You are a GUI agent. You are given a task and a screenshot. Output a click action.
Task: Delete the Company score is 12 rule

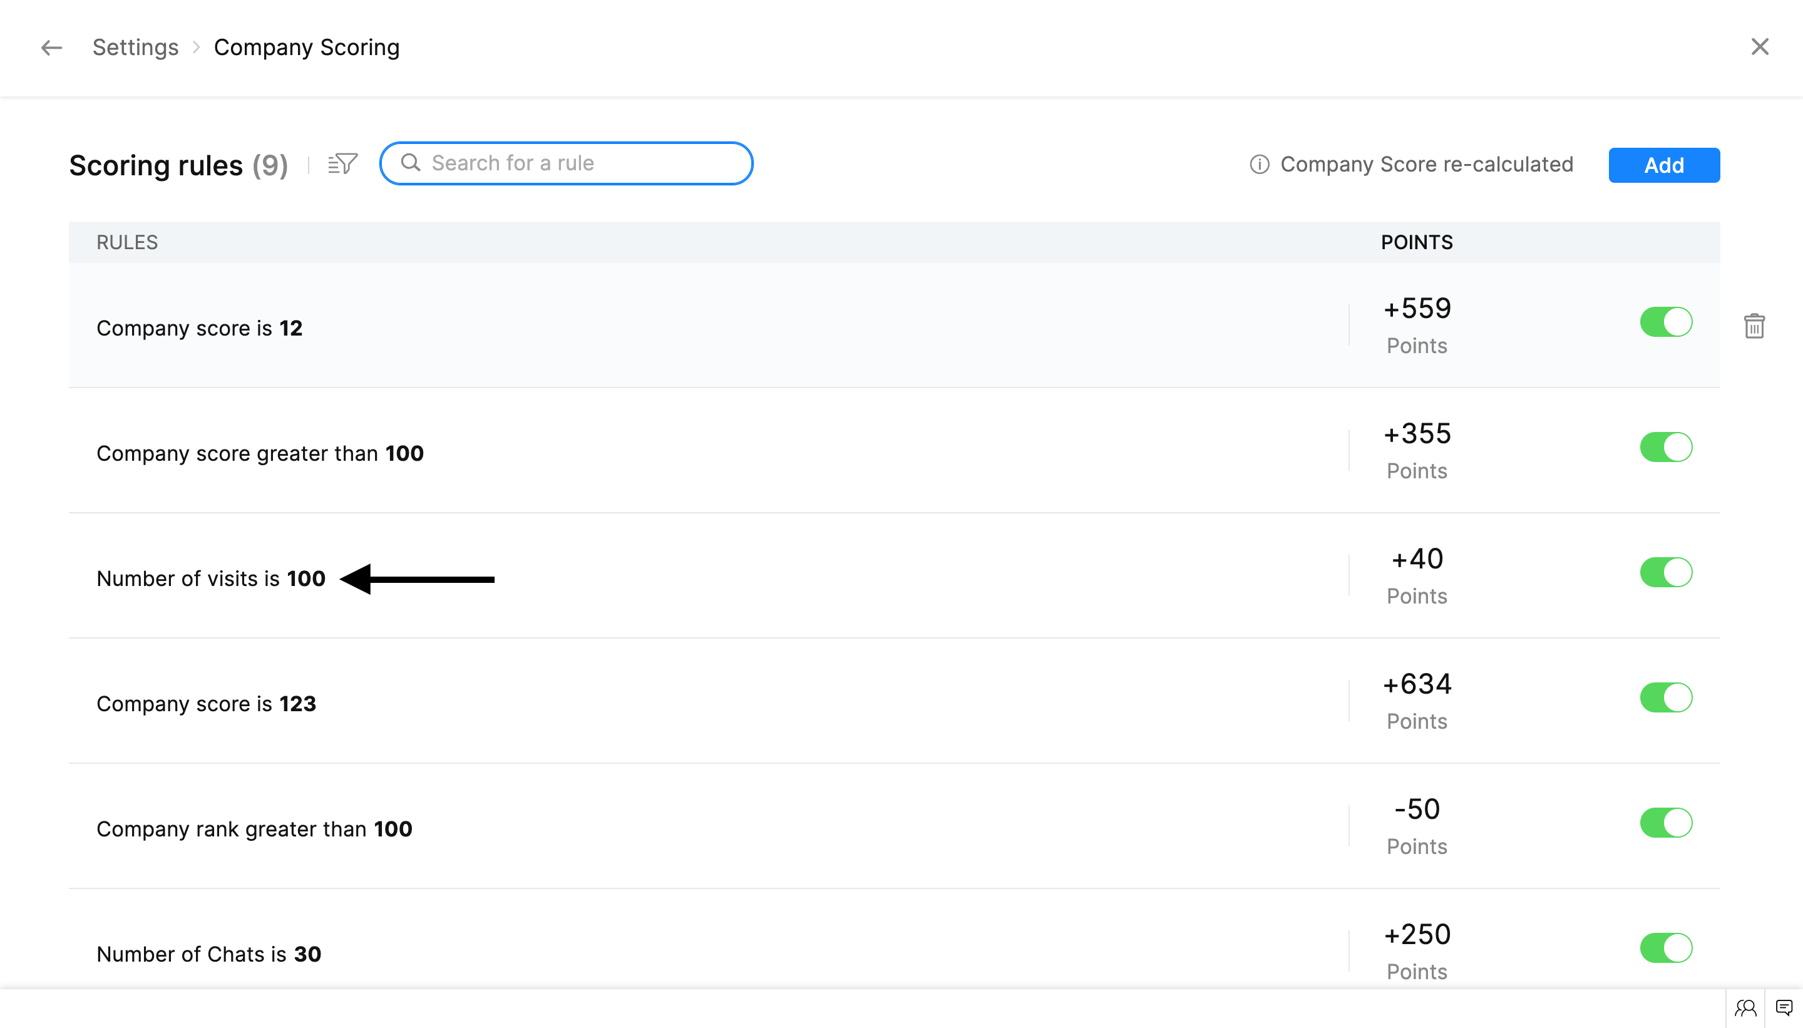coord(1754,326)
